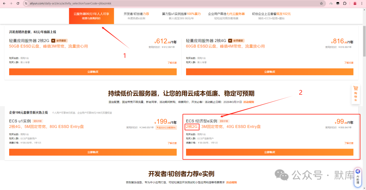Click the ¥612.00/1年 price
The image size is (366, 190).
click(165, 42)
